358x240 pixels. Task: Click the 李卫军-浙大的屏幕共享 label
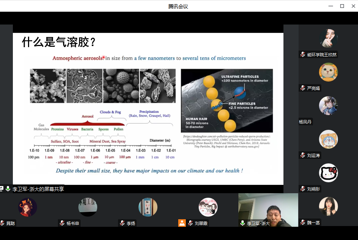[38, 189]
